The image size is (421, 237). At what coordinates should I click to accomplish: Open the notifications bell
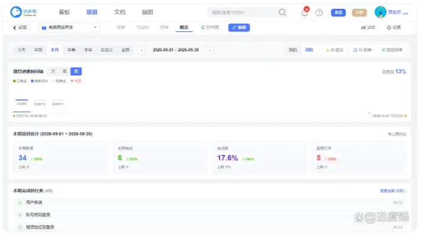[304, 12]
